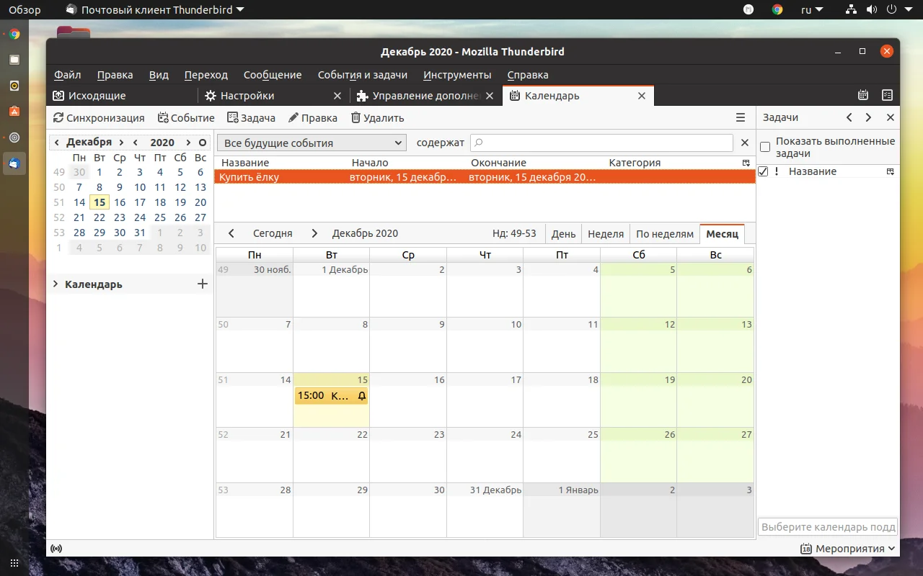This screenshot has height=576, width=923.
Task: Go to previous month in mini calendar
Action: [57, 143]
